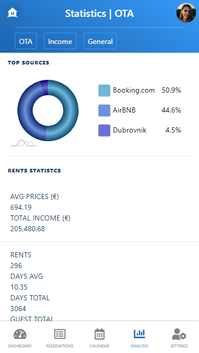The height and width of the screenshot is (353, 199).
Task: Click the Booking.com legend label
Action: pos(134,90)
